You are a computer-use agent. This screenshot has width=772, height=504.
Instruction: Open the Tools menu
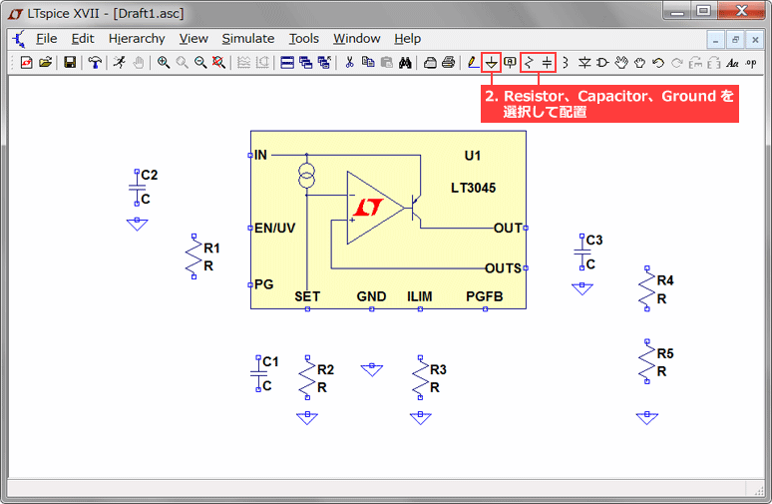(x=304, y=39)
